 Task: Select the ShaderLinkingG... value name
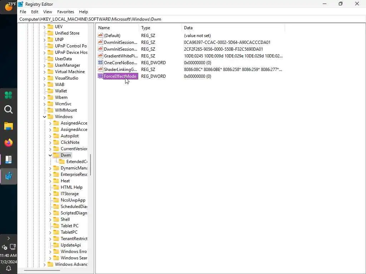click(x=120, y=70)
